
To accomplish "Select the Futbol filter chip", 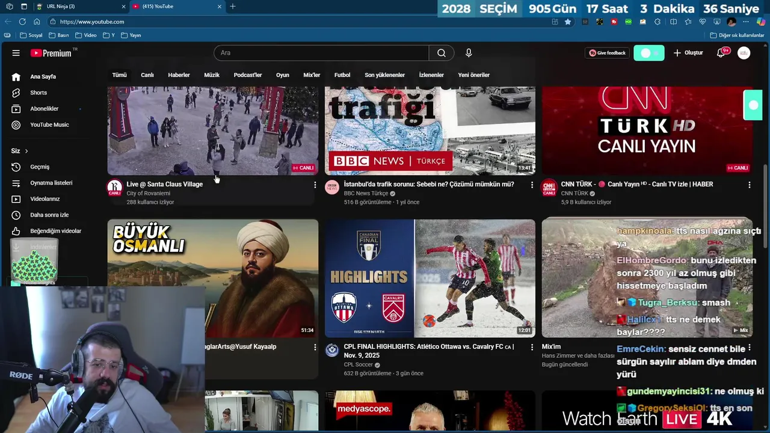I will (342, 75).
